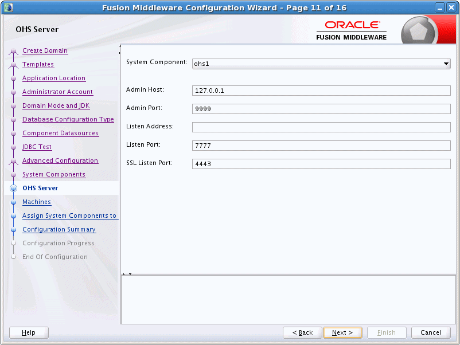The image size is (460, 345).
Task: Minimize the Configuration Wizard window
Action: 440,7
